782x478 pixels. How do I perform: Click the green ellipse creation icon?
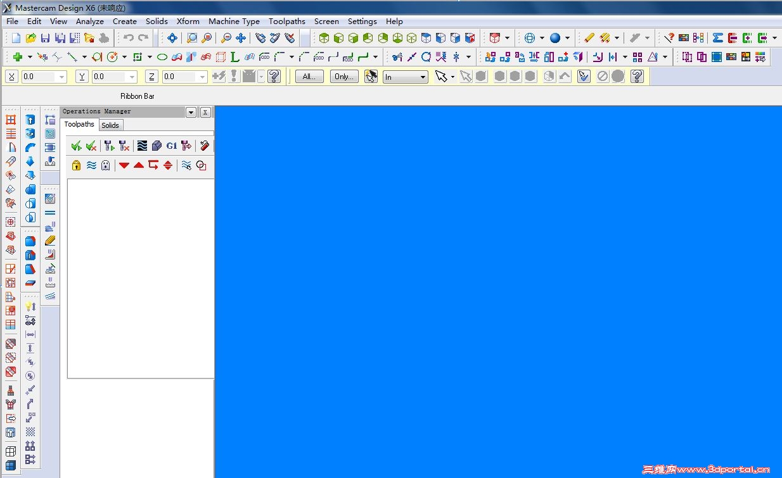(x=162, y=57)
